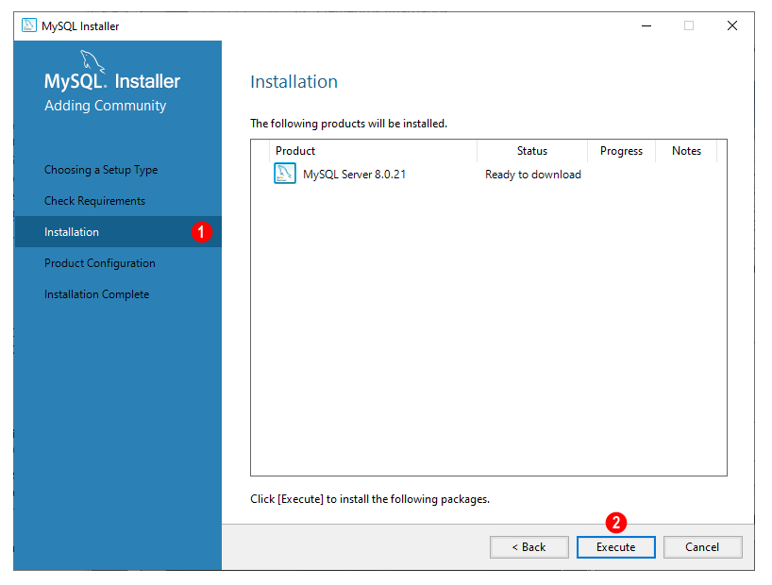Click the MySQL dolphin logo in sidebar
The image size is (772, 585).
point(92,61)
